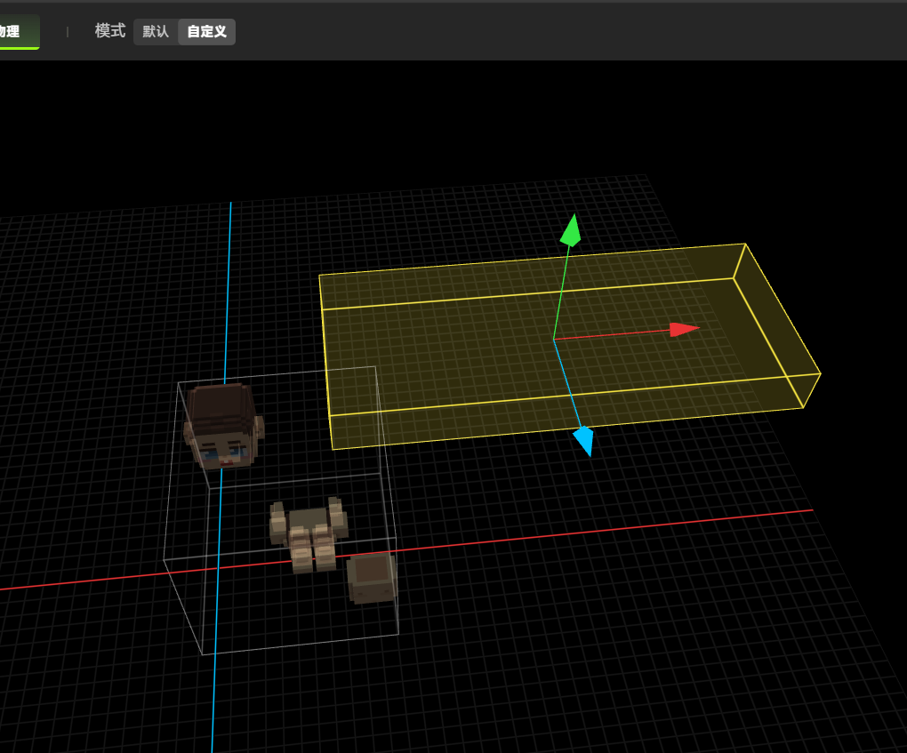Select the voxel character head
907x753 pixels.
222,425
